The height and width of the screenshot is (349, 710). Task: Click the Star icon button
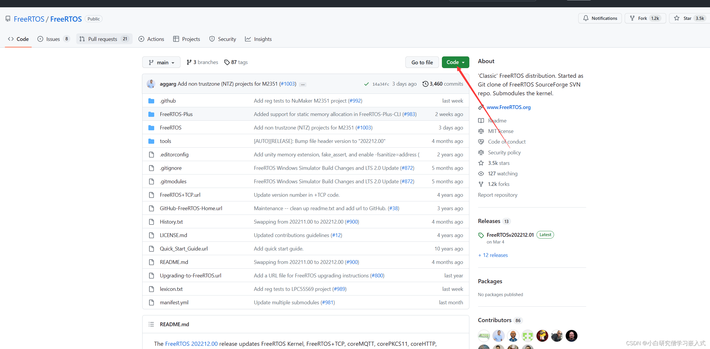(677, 18)
